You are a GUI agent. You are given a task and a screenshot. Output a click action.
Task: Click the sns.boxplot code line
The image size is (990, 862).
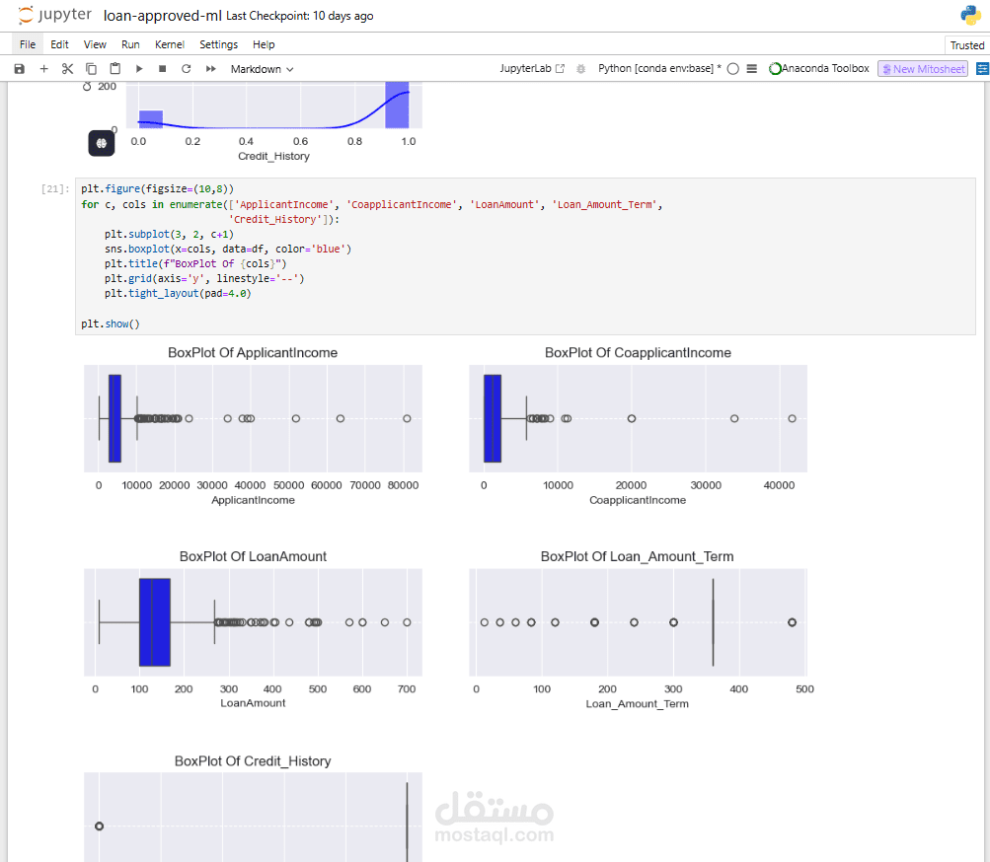228,249
